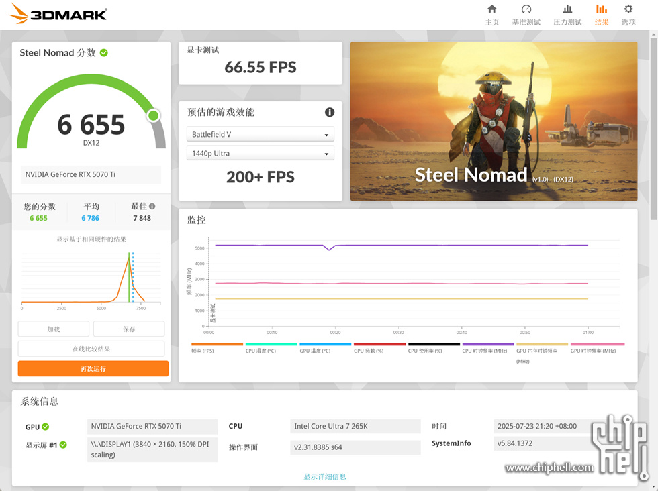The width and height of the screenshot is (658, 491).
Task: Click the green validation check beside Steel Nomad score
Action: pos(104,53)
